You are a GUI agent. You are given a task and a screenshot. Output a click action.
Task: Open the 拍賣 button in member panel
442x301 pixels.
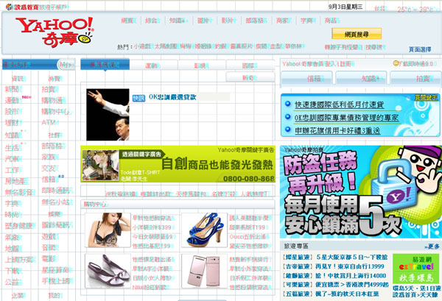[415, 78]
